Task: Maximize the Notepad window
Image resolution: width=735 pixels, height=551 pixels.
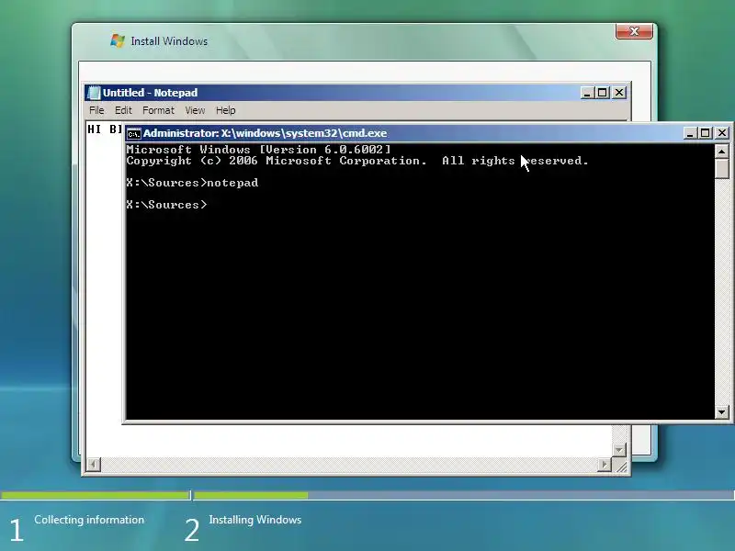Action: (x=603, y=93)
